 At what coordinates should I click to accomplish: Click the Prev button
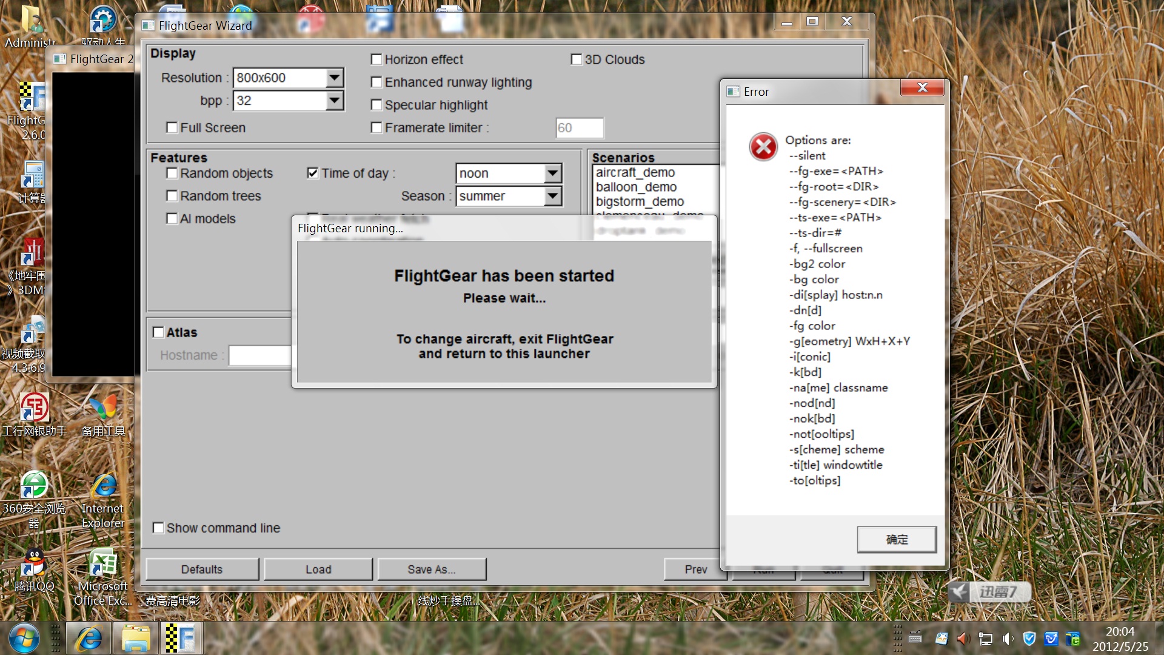tap(695, 569)
